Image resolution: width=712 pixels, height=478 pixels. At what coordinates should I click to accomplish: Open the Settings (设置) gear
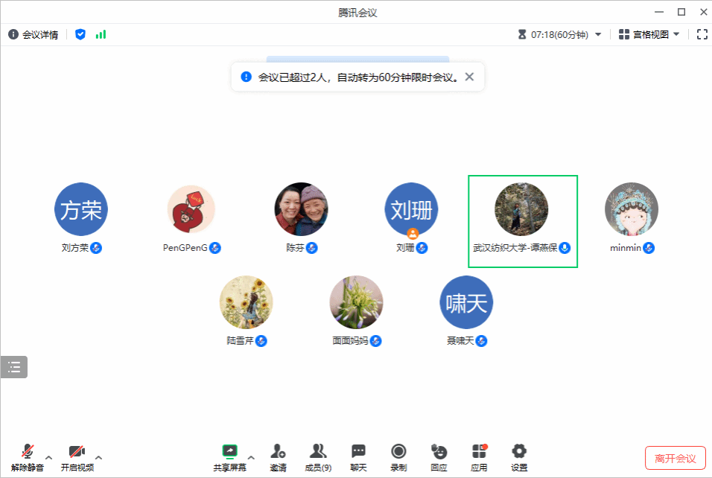[x=519, y=456]
